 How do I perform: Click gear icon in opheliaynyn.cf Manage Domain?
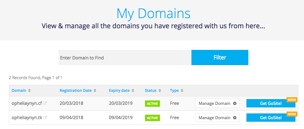(x=235, y=103)
